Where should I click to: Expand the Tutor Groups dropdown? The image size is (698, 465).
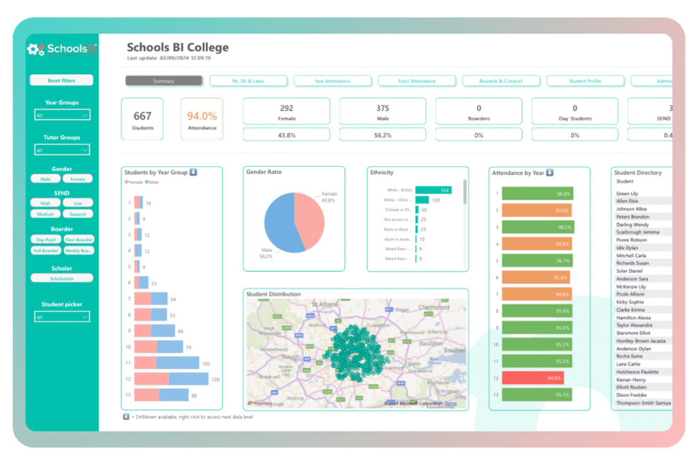click(61, 150)
